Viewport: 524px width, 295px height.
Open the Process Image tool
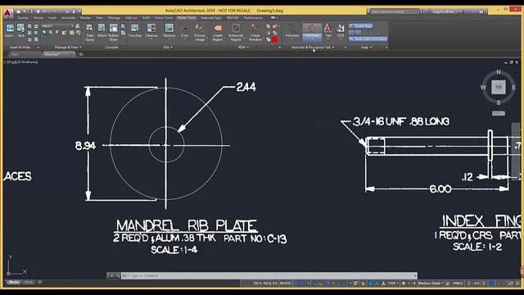pyautogui.click(x=200, y=33)
